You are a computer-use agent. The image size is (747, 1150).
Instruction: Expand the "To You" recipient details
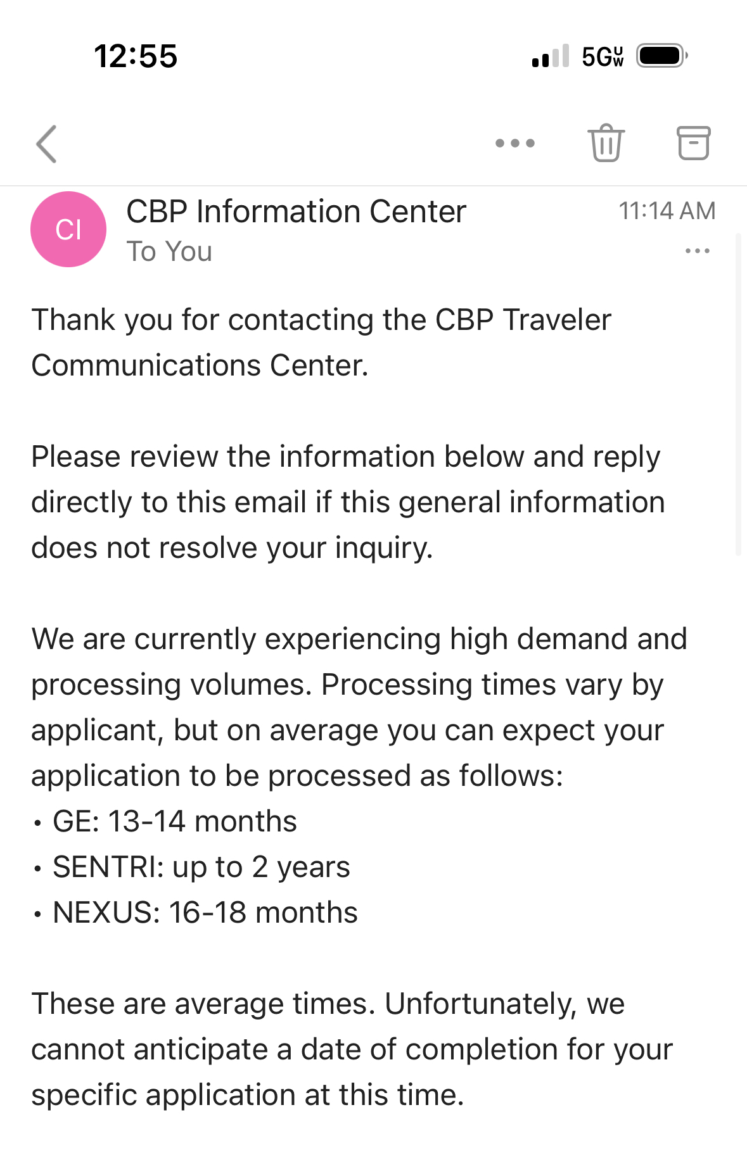tap(169, 252)
